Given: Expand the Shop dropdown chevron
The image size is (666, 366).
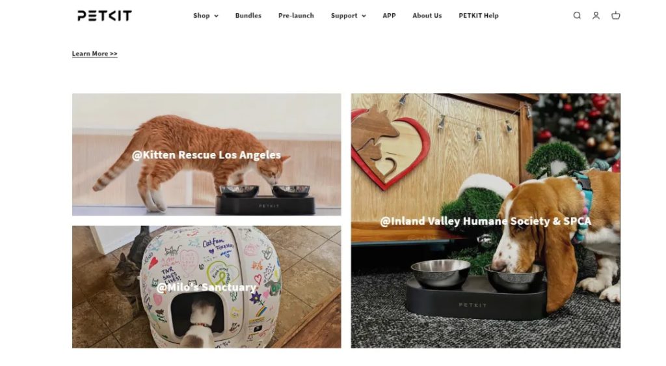Looking at the screenshot, I should [x=216, y=16].
